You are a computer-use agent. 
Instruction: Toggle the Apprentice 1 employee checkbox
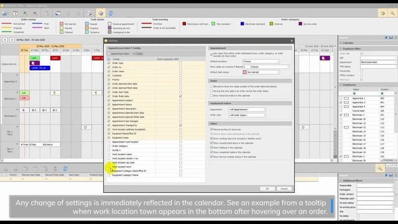point(341,98)
